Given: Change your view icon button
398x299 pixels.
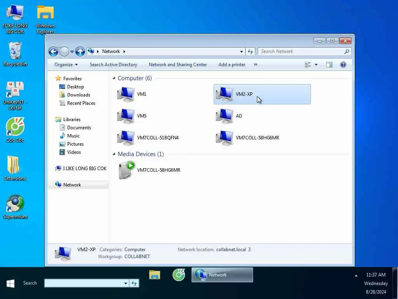Looking at the screenshot, I should click(x=308, y=65).
